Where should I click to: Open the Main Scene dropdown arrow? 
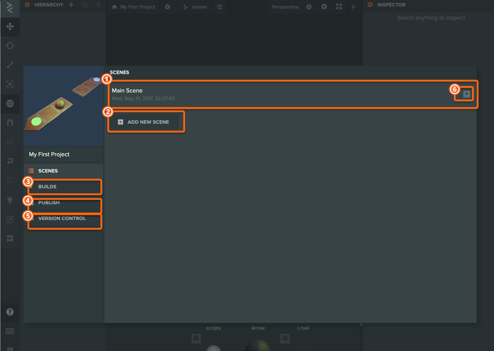[x=467, y=94]
